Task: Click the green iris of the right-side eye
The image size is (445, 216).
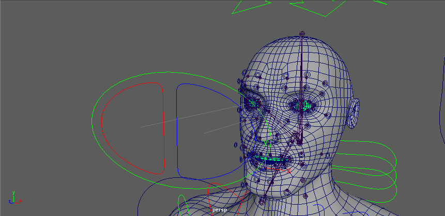Action: click(305, 106)
